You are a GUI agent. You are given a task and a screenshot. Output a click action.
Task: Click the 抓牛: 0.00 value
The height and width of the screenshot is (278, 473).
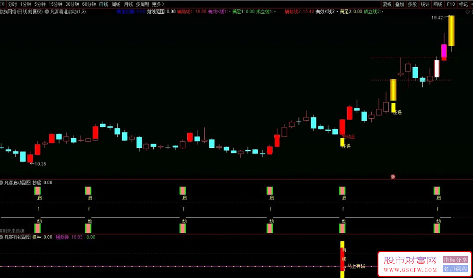point(42,237)
